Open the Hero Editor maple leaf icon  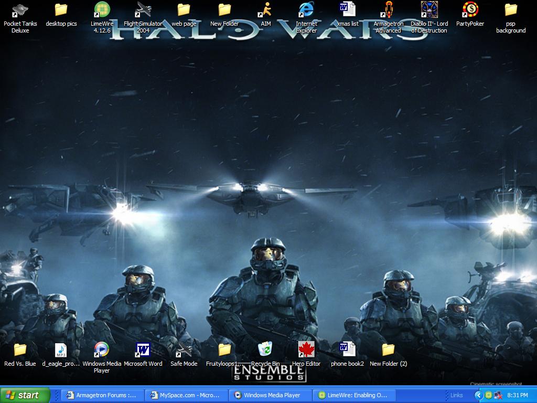[306, 349]
